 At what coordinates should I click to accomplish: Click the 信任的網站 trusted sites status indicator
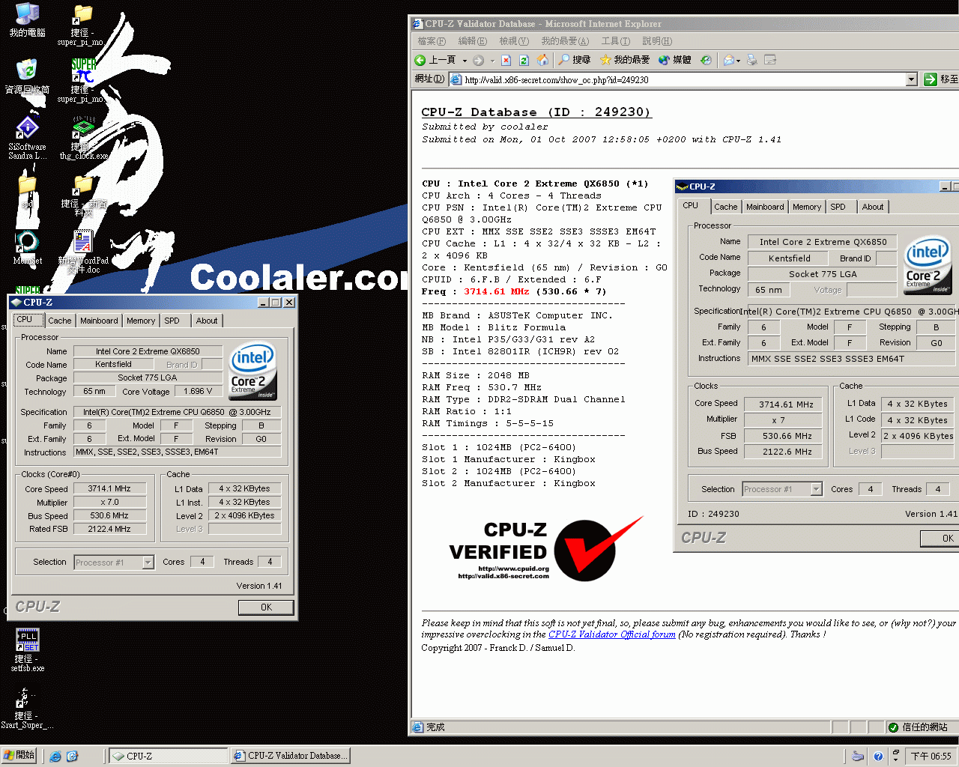coord(919,727)
